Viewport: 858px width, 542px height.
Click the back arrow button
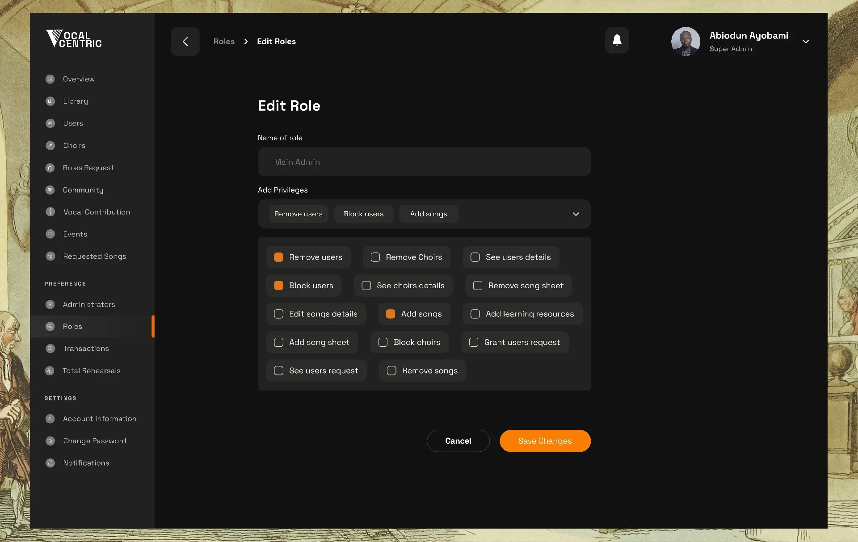185,41
